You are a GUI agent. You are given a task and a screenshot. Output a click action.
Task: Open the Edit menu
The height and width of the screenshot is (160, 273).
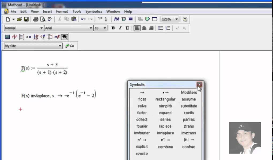point(23,11)
